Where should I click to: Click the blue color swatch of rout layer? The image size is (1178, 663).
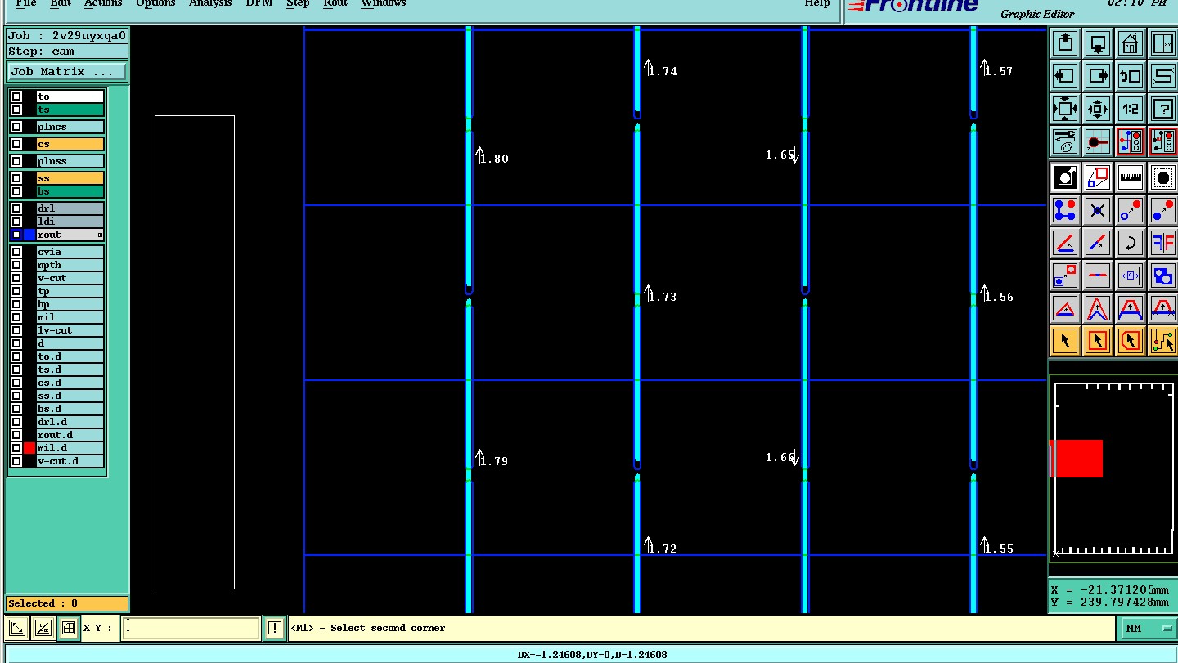tap(29, 235)
